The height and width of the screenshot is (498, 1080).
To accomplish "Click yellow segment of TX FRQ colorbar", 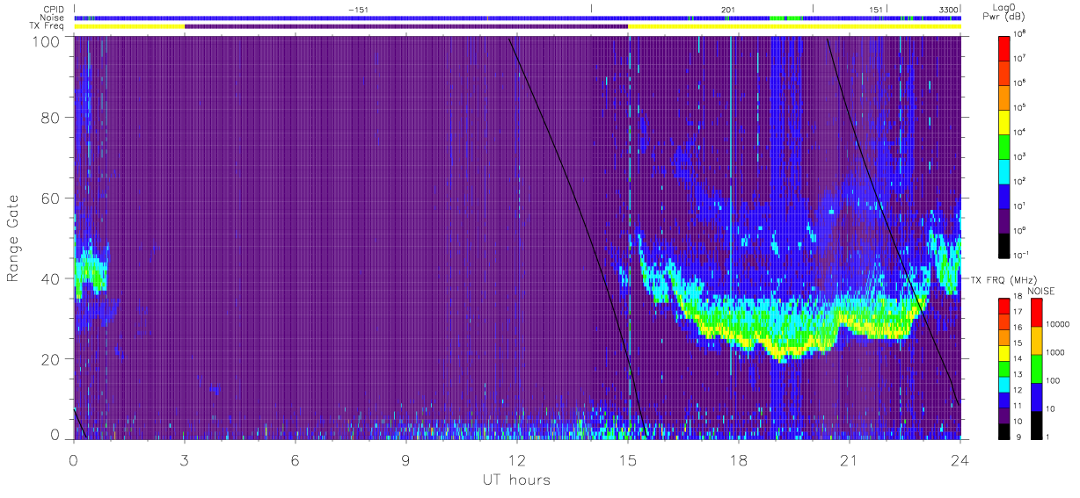I will [x=1004, y=352].
